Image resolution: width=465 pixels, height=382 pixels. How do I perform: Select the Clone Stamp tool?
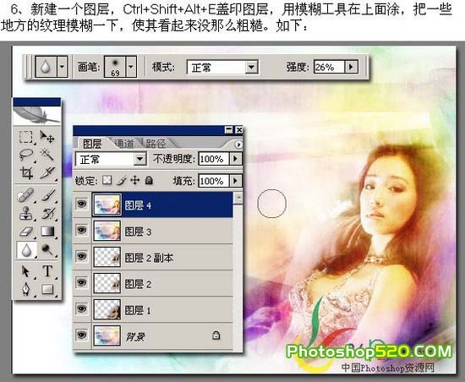pos(26,213)
